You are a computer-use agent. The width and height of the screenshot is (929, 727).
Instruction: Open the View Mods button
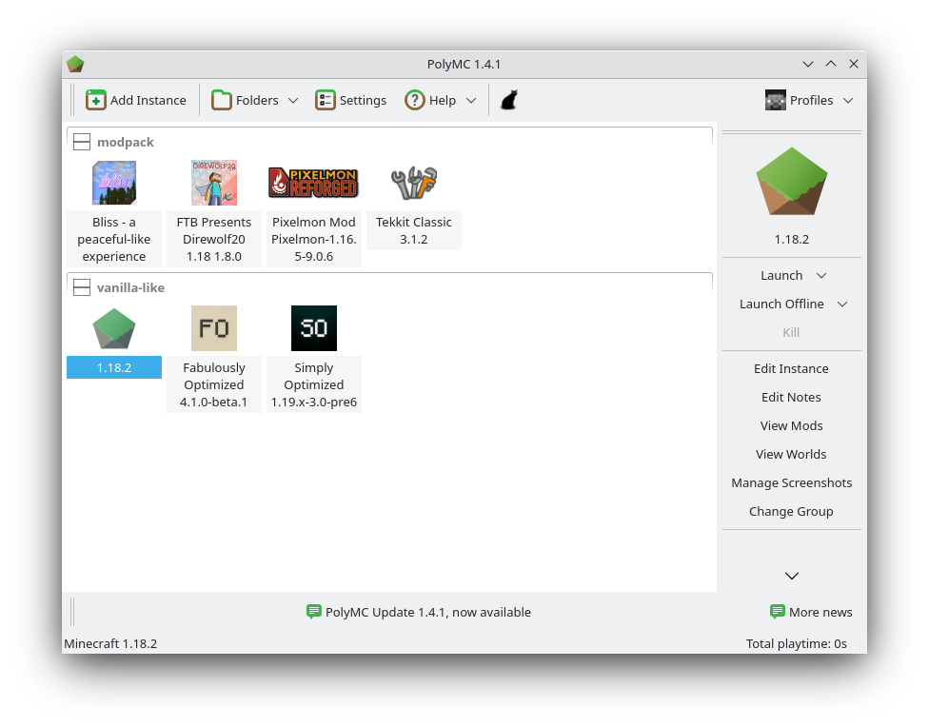(791, 425)
